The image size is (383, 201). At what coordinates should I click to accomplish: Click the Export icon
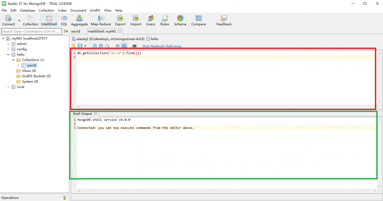(120, 20)
